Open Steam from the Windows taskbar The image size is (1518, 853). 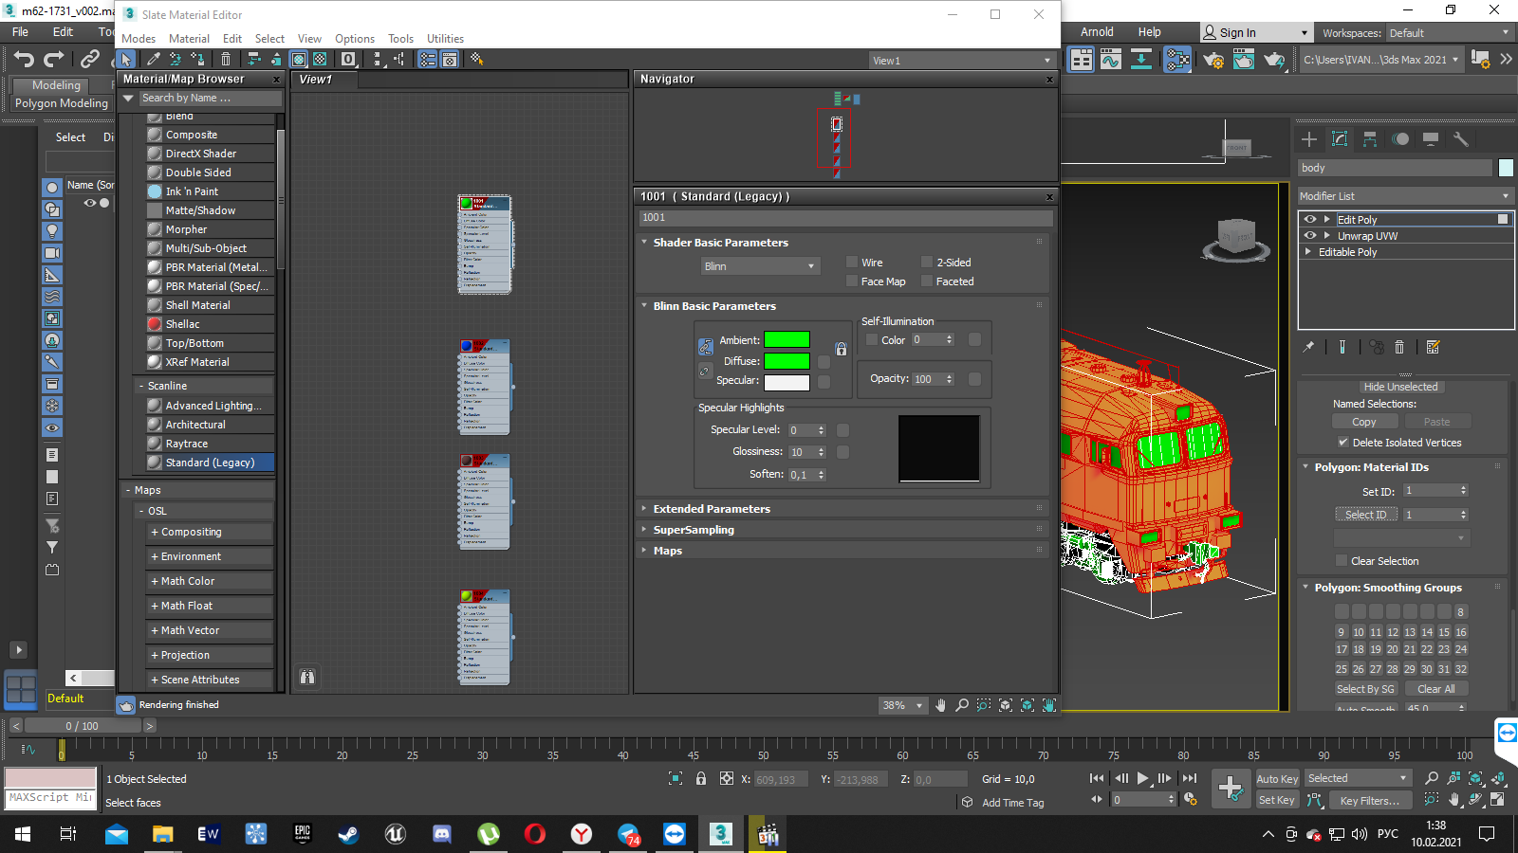coord(348,834)
